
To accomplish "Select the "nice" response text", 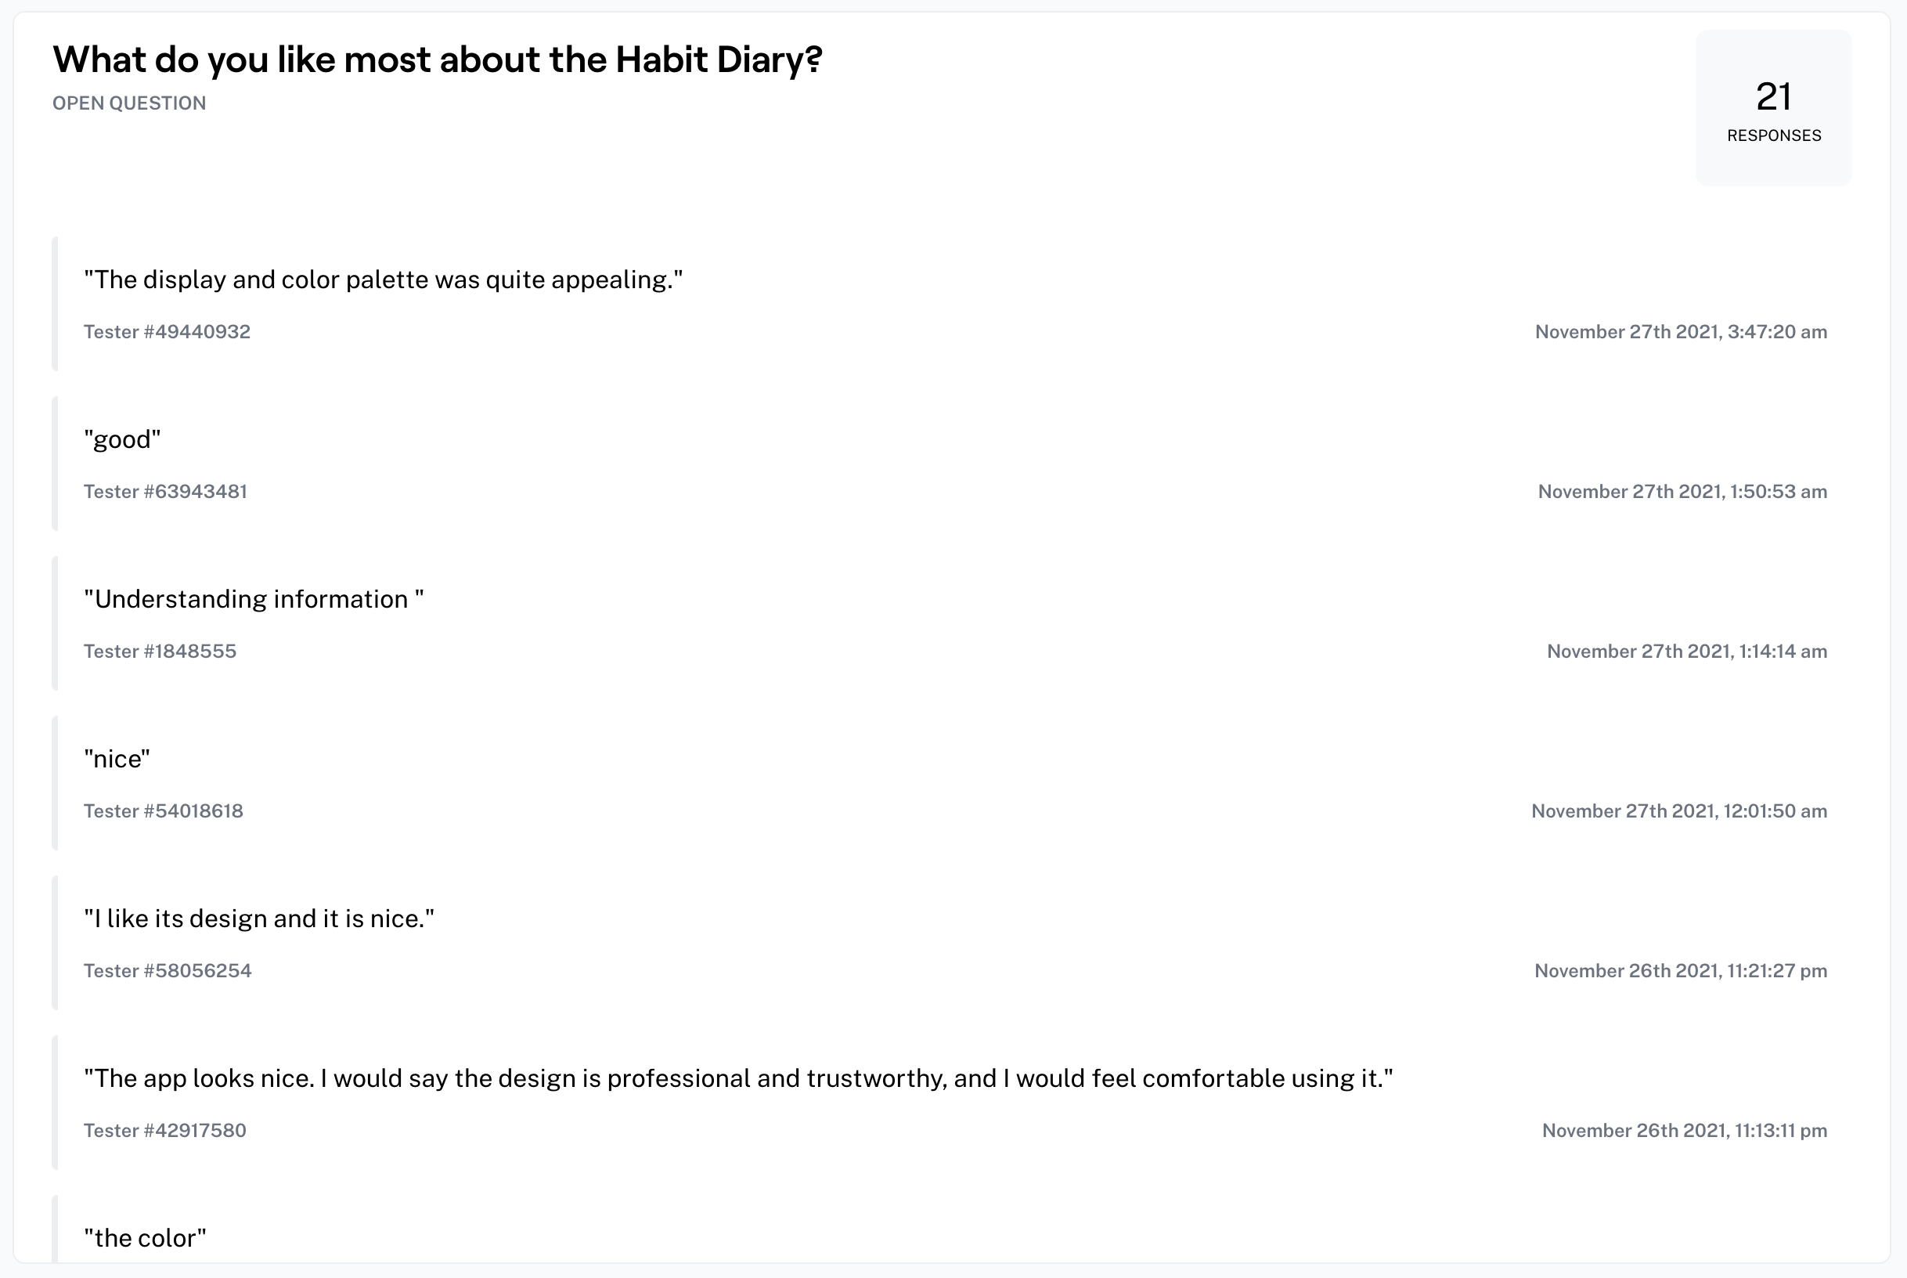I will tap(117, 759).
